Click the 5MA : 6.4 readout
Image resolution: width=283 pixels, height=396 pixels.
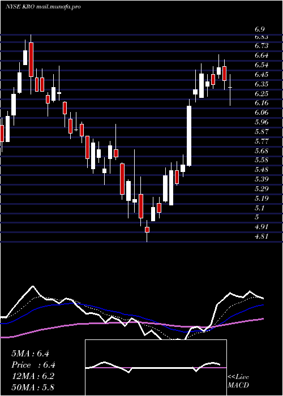pos(31,354)
